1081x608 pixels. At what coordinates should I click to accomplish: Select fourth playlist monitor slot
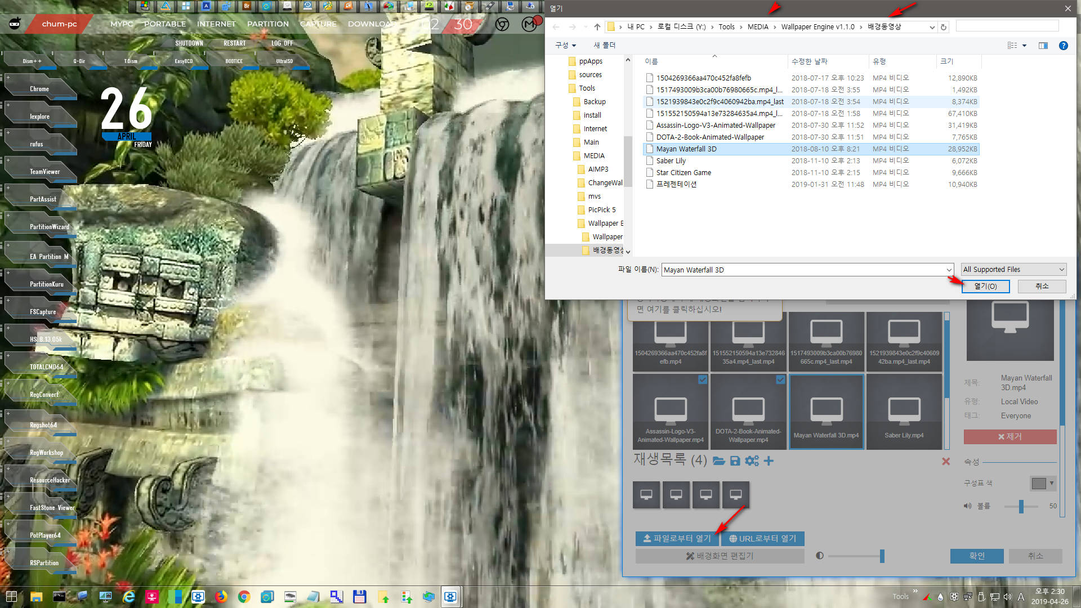[735, 495]
